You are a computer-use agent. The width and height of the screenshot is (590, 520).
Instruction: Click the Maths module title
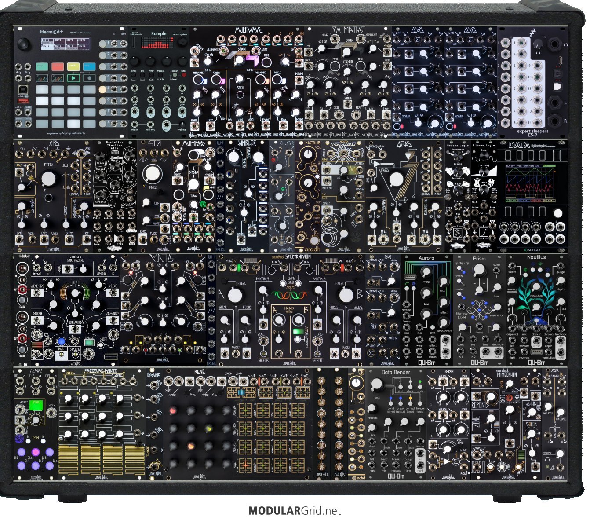pyautogui.click(x=162, y=257)
